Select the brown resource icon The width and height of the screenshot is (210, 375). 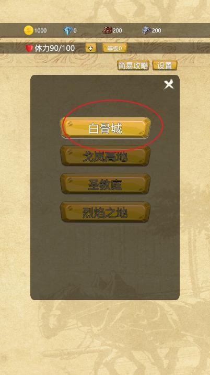coord(107,30)
